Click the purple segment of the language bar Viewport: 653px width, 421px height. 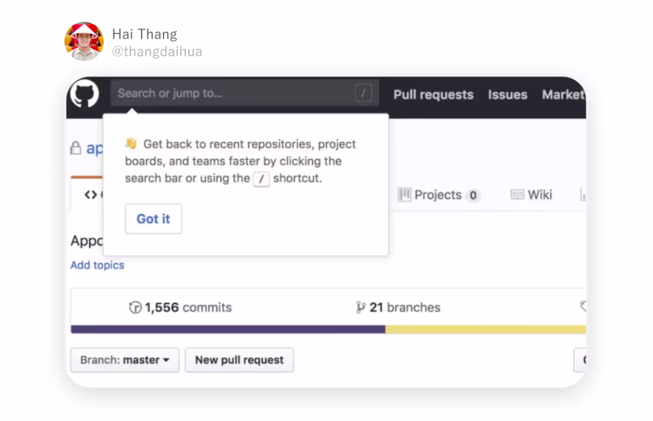tap(227, 330)
